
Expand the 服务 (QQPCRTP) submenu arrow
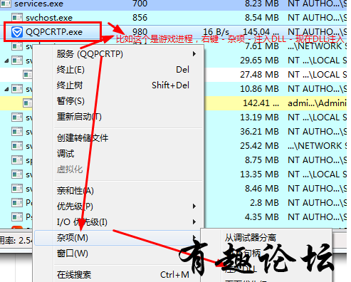tap(194, 54)
